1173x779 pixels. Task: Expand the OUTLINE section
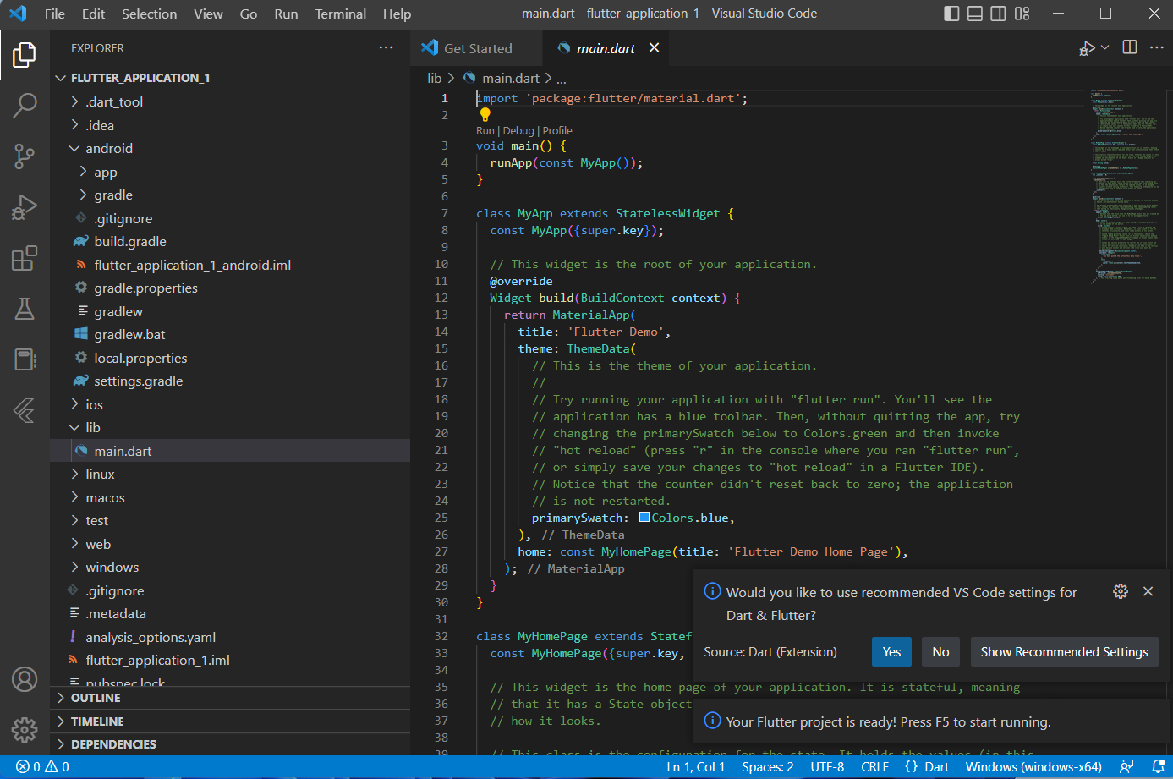230,698
